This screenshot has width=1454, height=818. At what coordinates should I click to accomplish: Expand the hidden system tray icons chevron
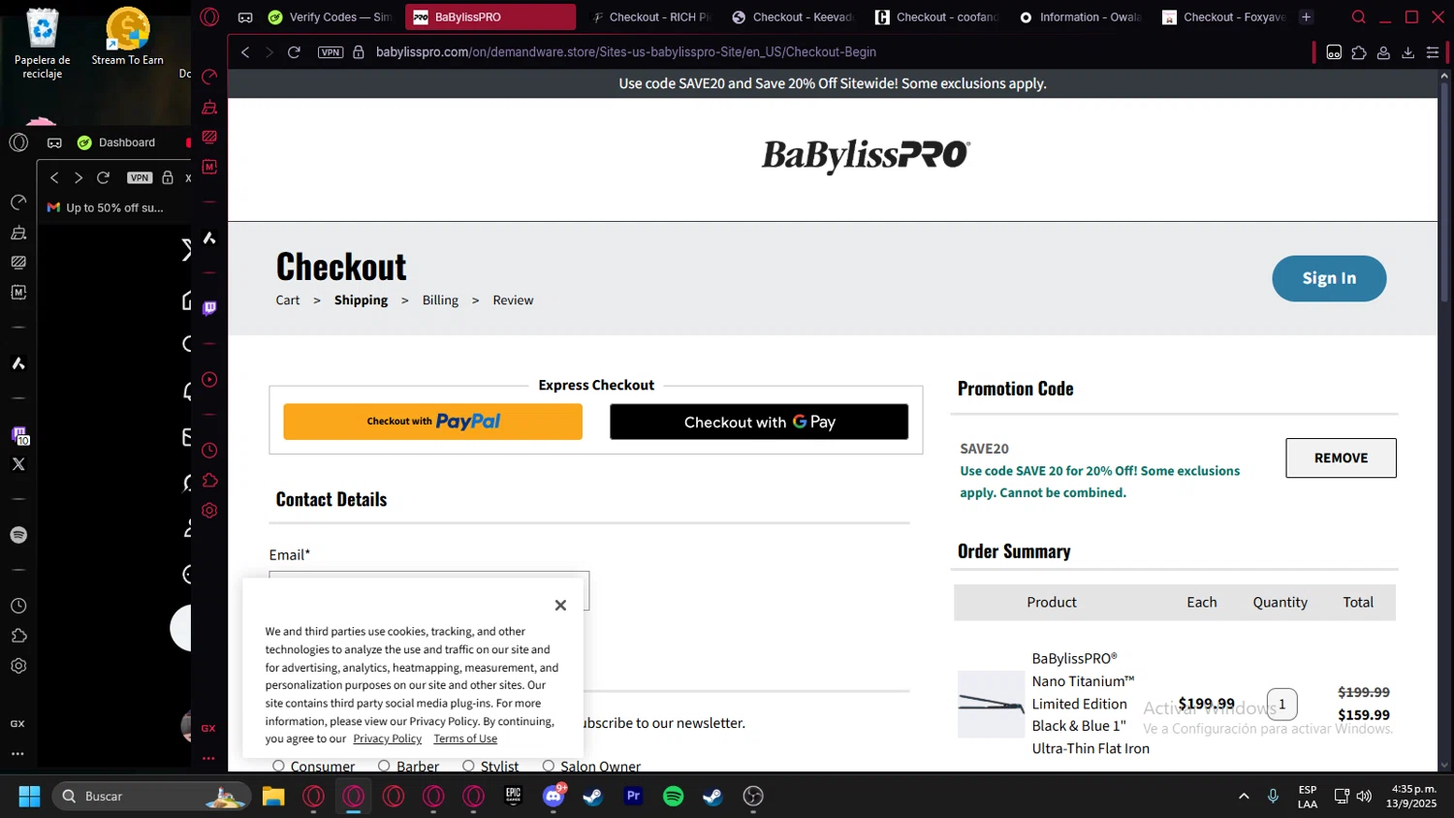point(1244,797)
